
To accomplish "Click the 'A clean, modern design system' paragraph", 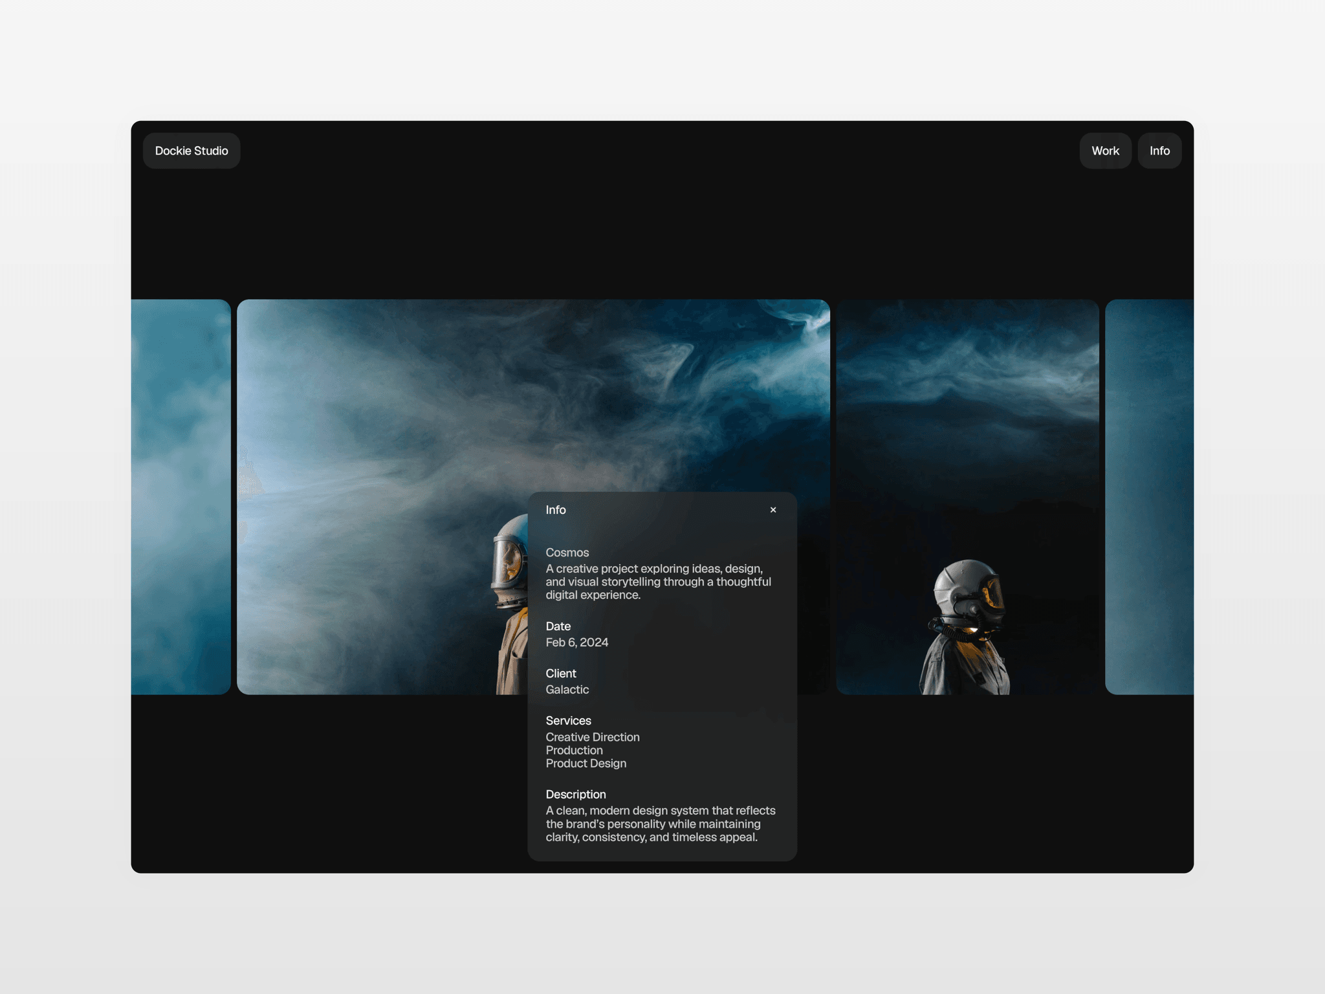I will pyautogui.click(x=661, y=824).
